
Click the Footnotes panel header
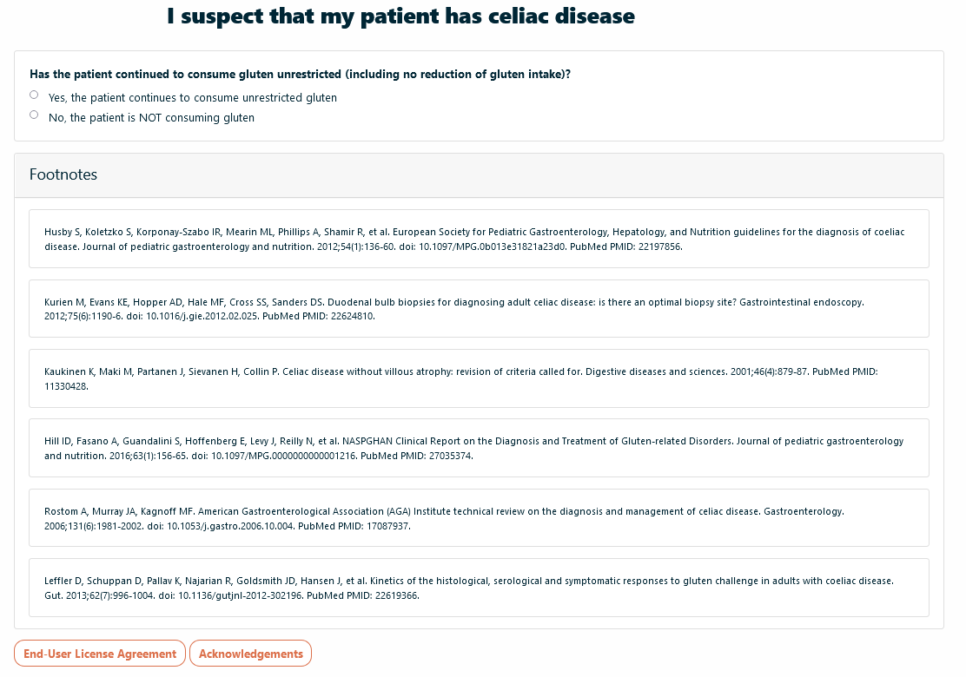(479, 174)
